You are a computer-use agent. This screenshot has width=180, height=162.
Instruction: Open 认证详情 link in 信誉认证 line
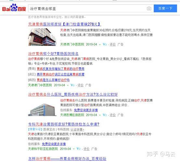[x=77, y=129]
